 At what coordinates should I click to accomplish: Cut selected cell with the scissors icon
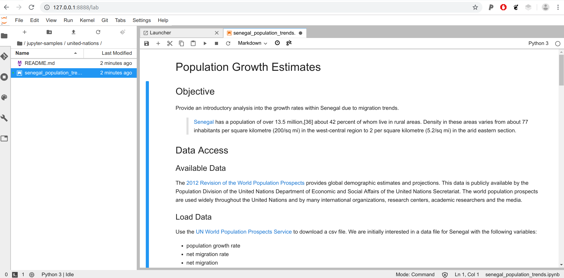coord(170,43)
